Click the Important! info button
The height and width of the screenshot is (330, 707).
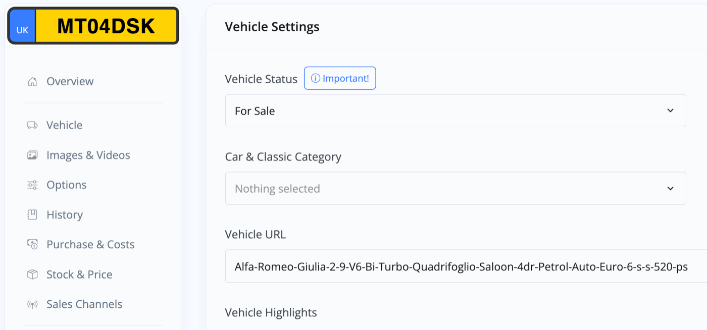340,78
